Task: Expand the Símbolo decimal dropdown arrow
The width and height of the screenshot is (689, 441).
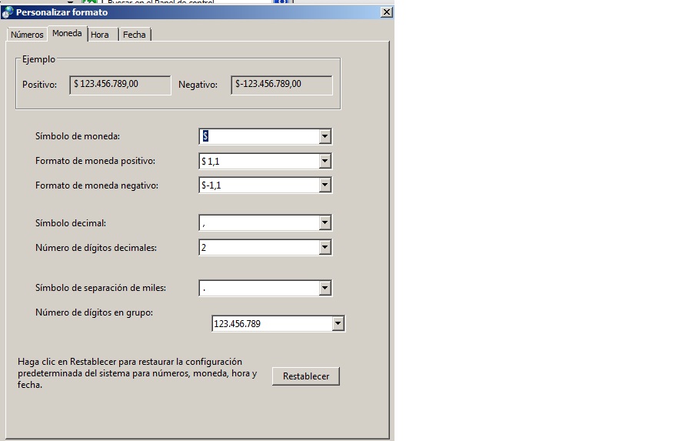Action: [x=325, y=223]
